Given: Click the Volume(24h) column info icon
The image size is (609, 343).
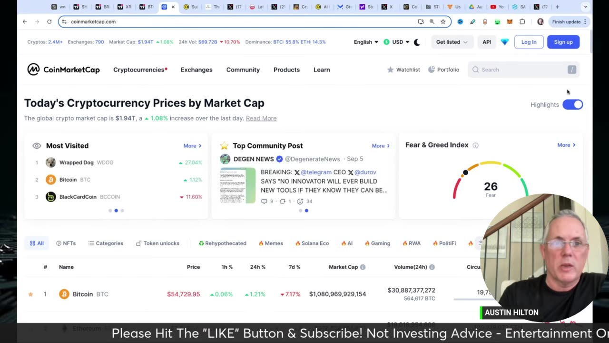Looking at the screenshot, I should (432, 267).
